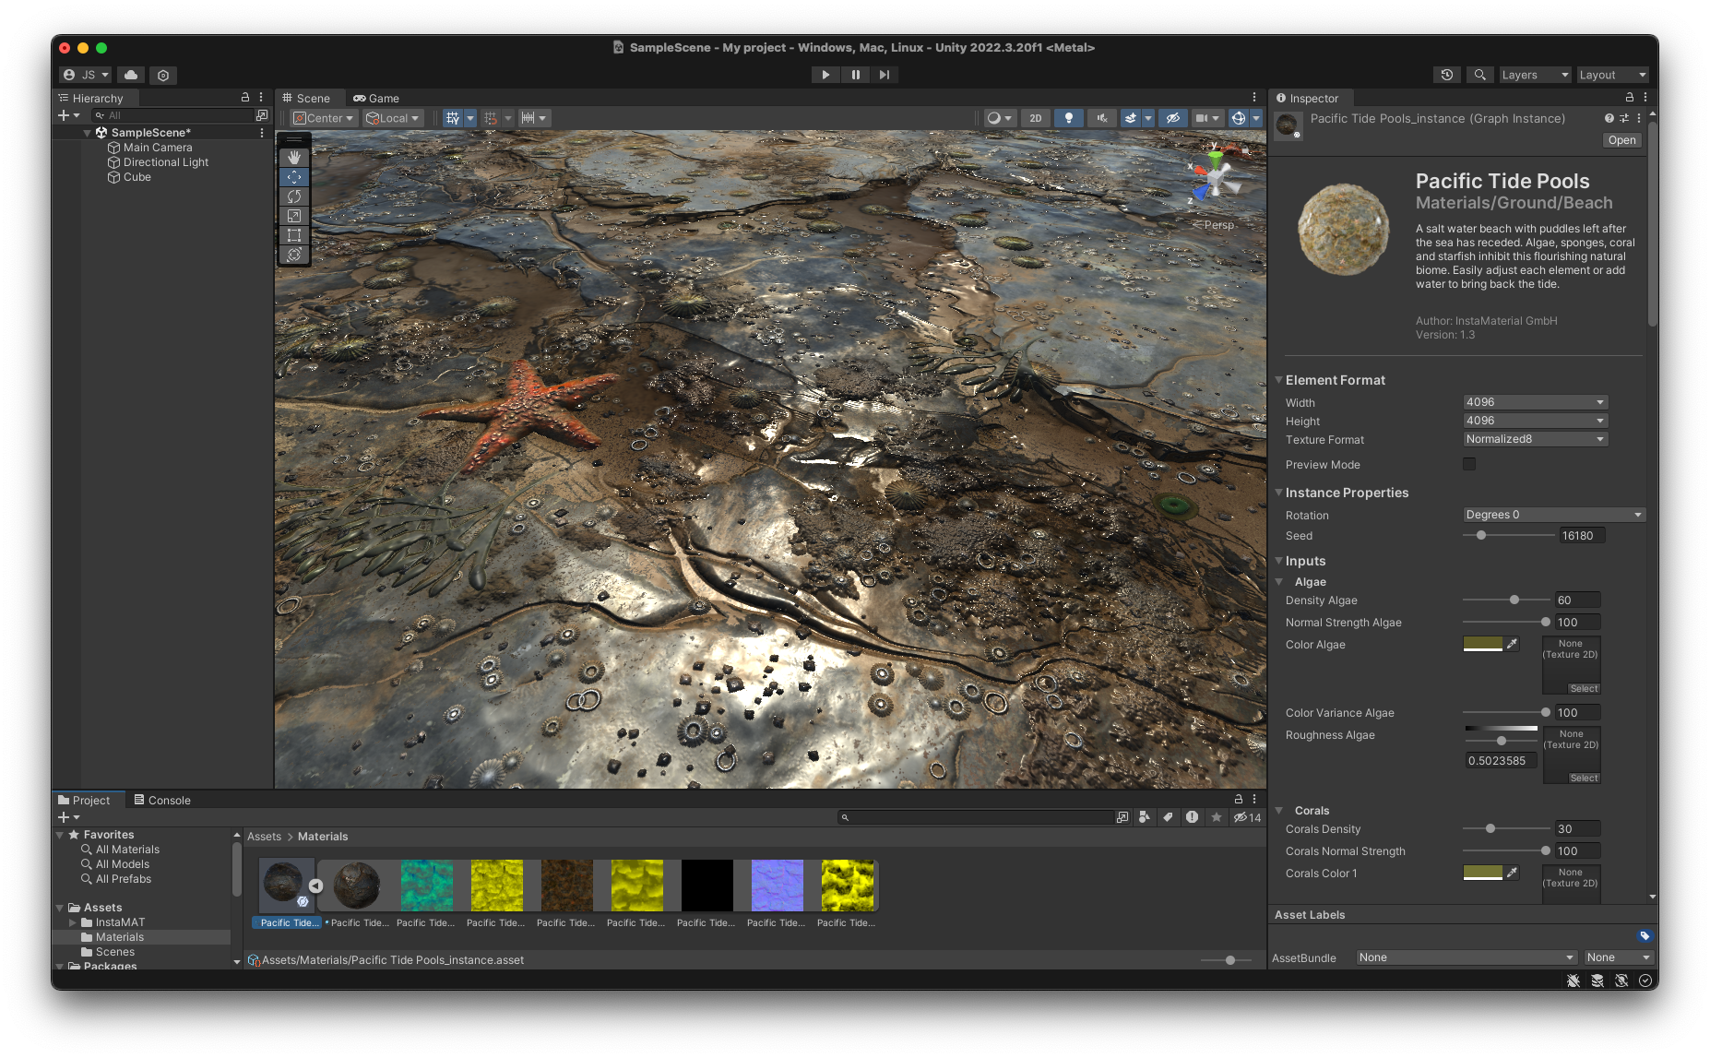
Task: Lock the Hierarchy panel
Action: [x=245, y=97]
